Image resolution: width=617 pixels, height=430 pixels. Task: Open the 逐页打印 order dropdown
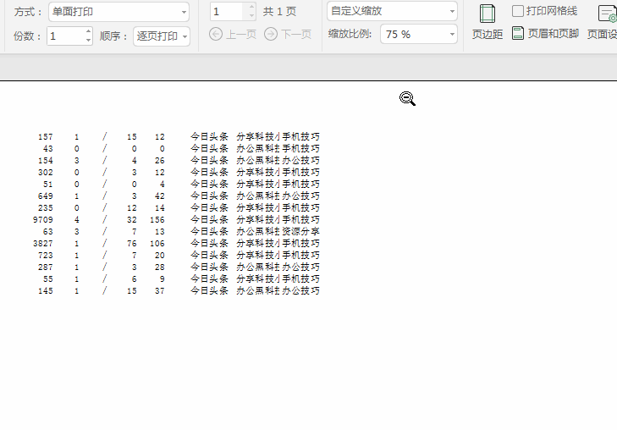[x=162, y=36]
